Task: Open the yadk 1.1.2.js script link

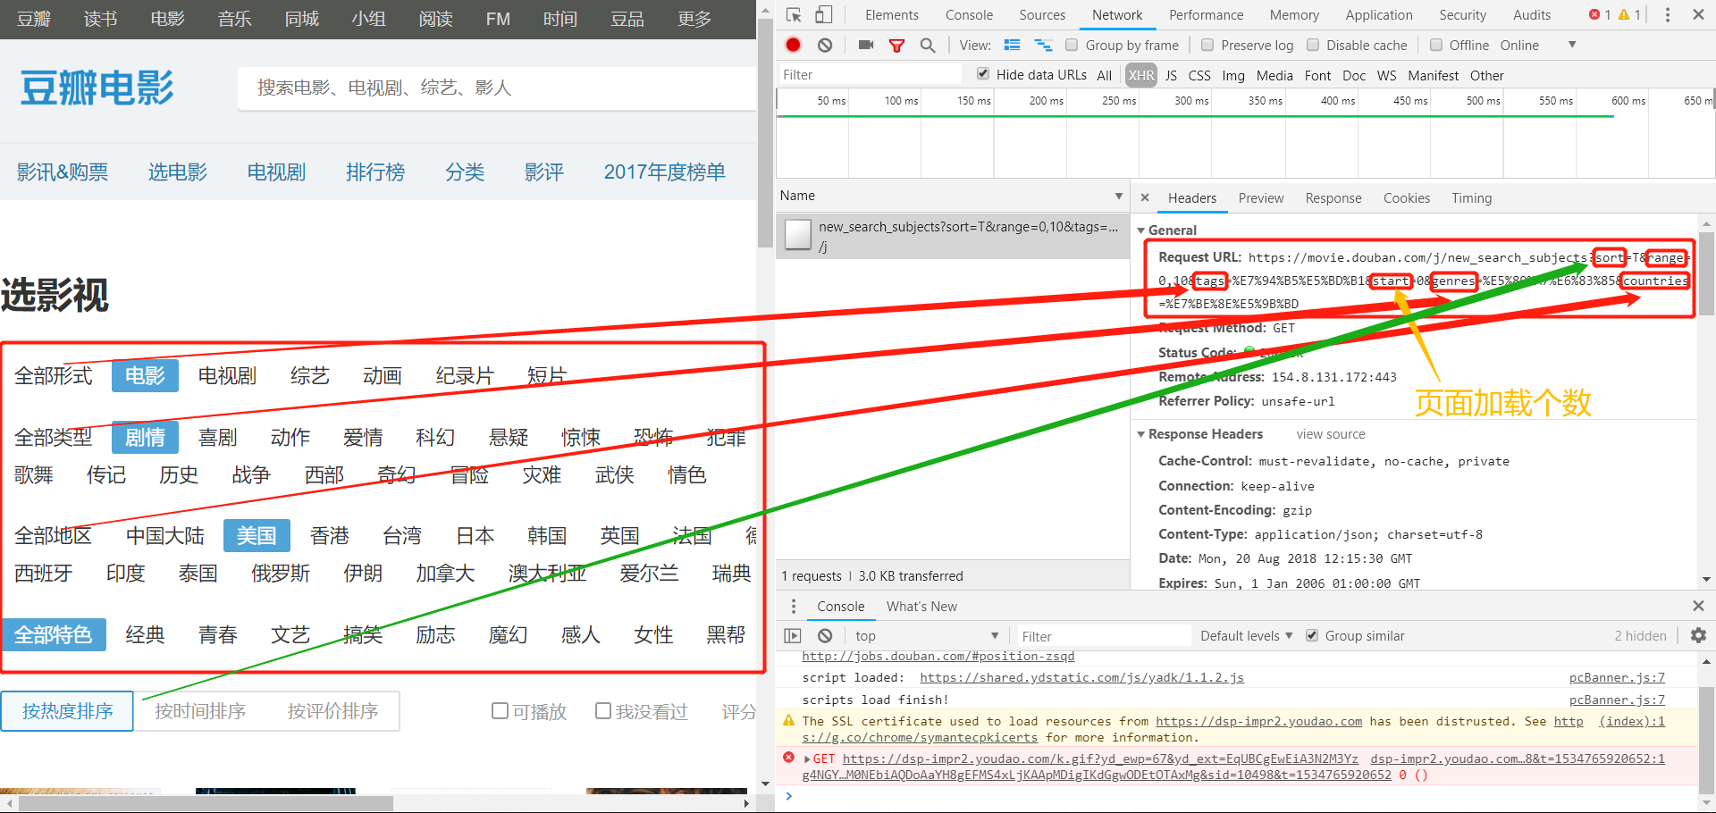Action: tap(1081, 677)
